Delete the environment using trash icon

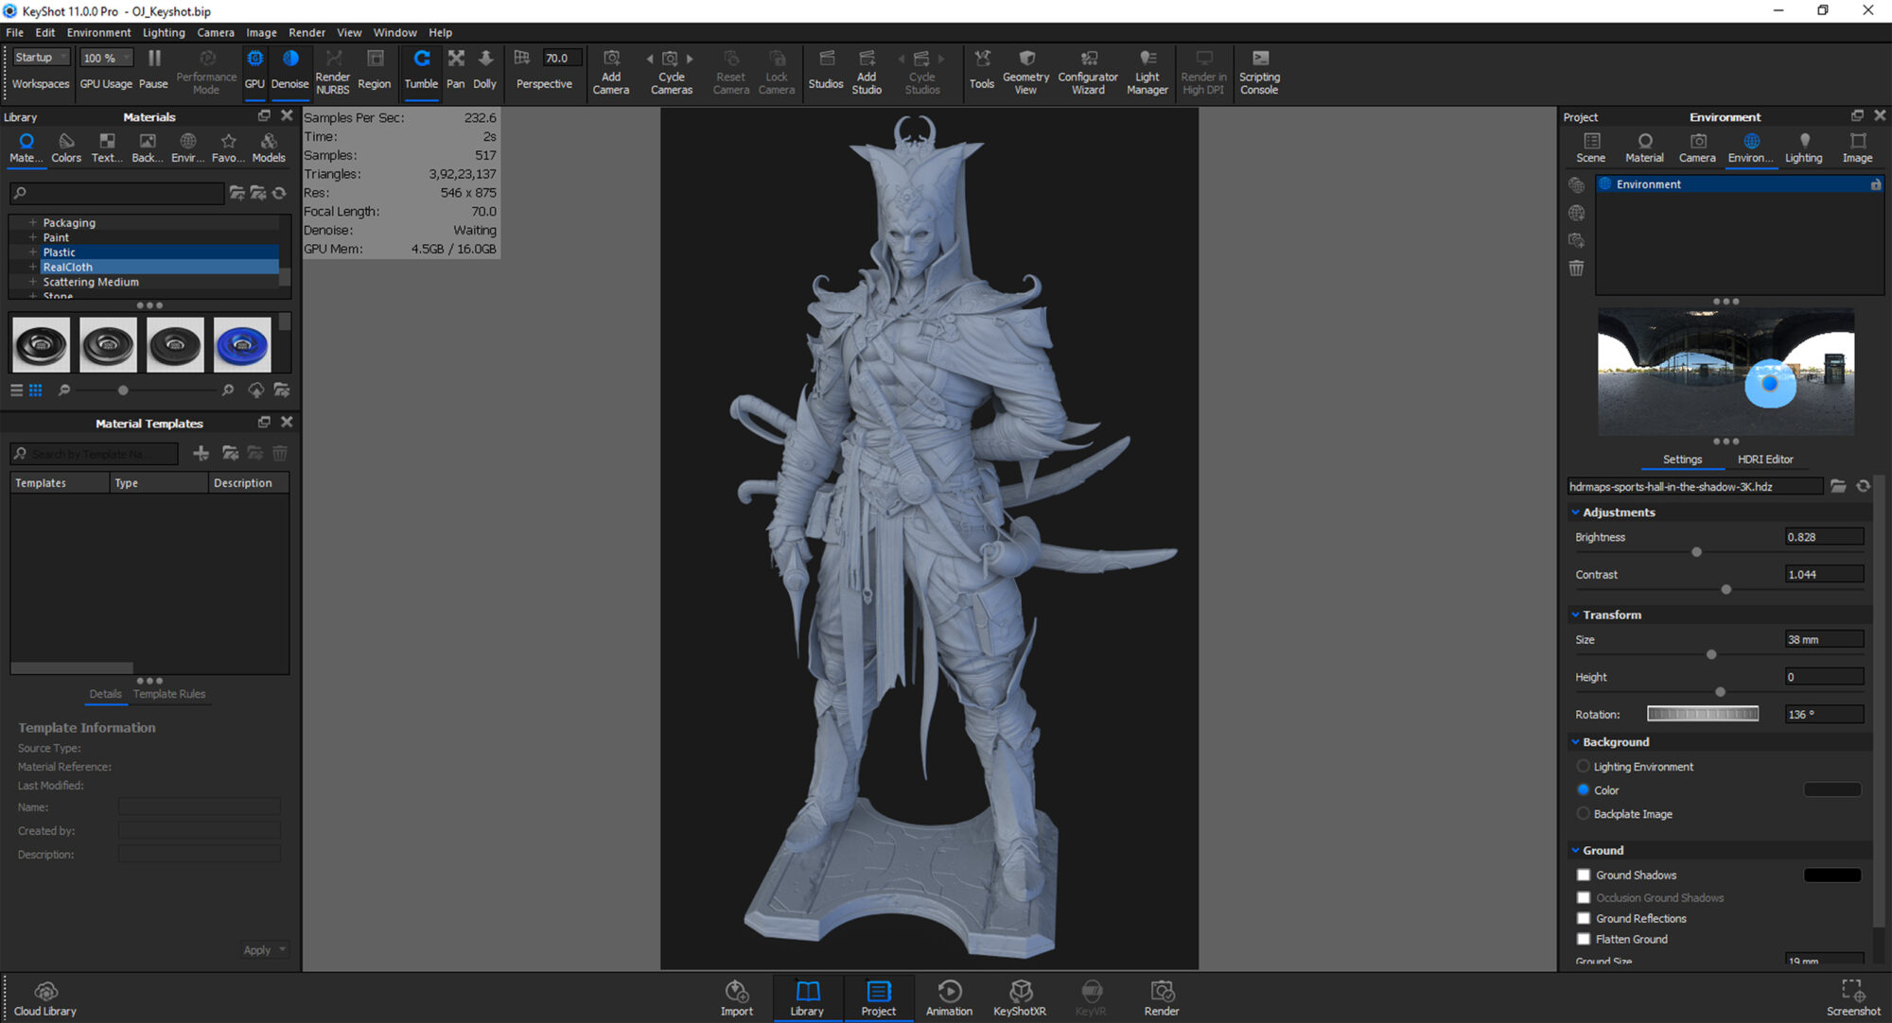[x=1576, y=269]
